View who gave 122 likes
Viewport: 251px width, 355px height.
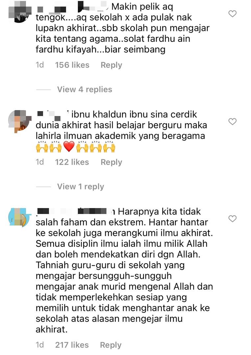72,162
